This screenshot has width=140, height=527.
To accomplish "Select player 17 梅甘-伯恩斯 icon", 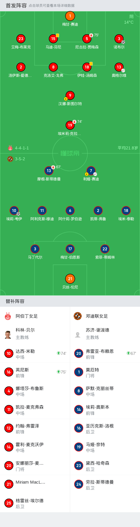I will [x=70, y=249].
